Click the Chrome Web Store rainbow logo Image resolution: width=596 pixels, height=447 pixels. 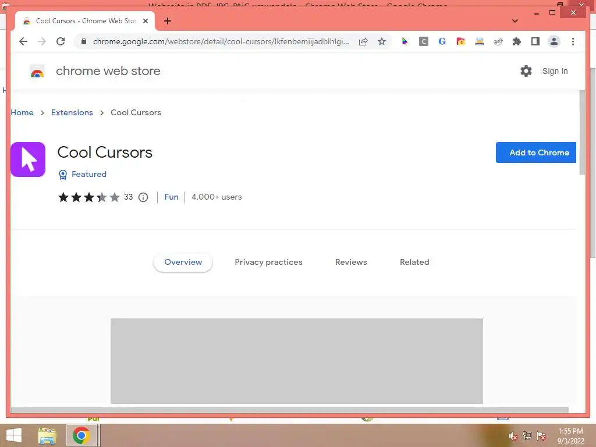[37, 72]
